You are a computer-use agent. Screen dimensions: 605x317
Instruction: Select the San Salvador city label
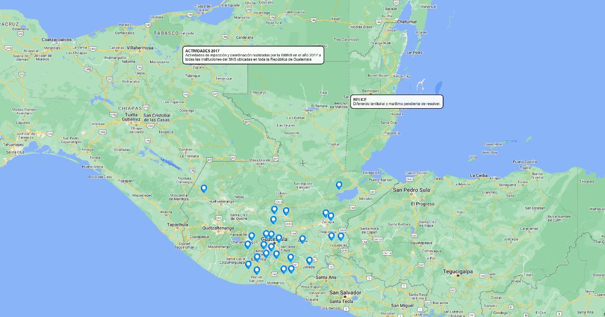tap(345, 292)
